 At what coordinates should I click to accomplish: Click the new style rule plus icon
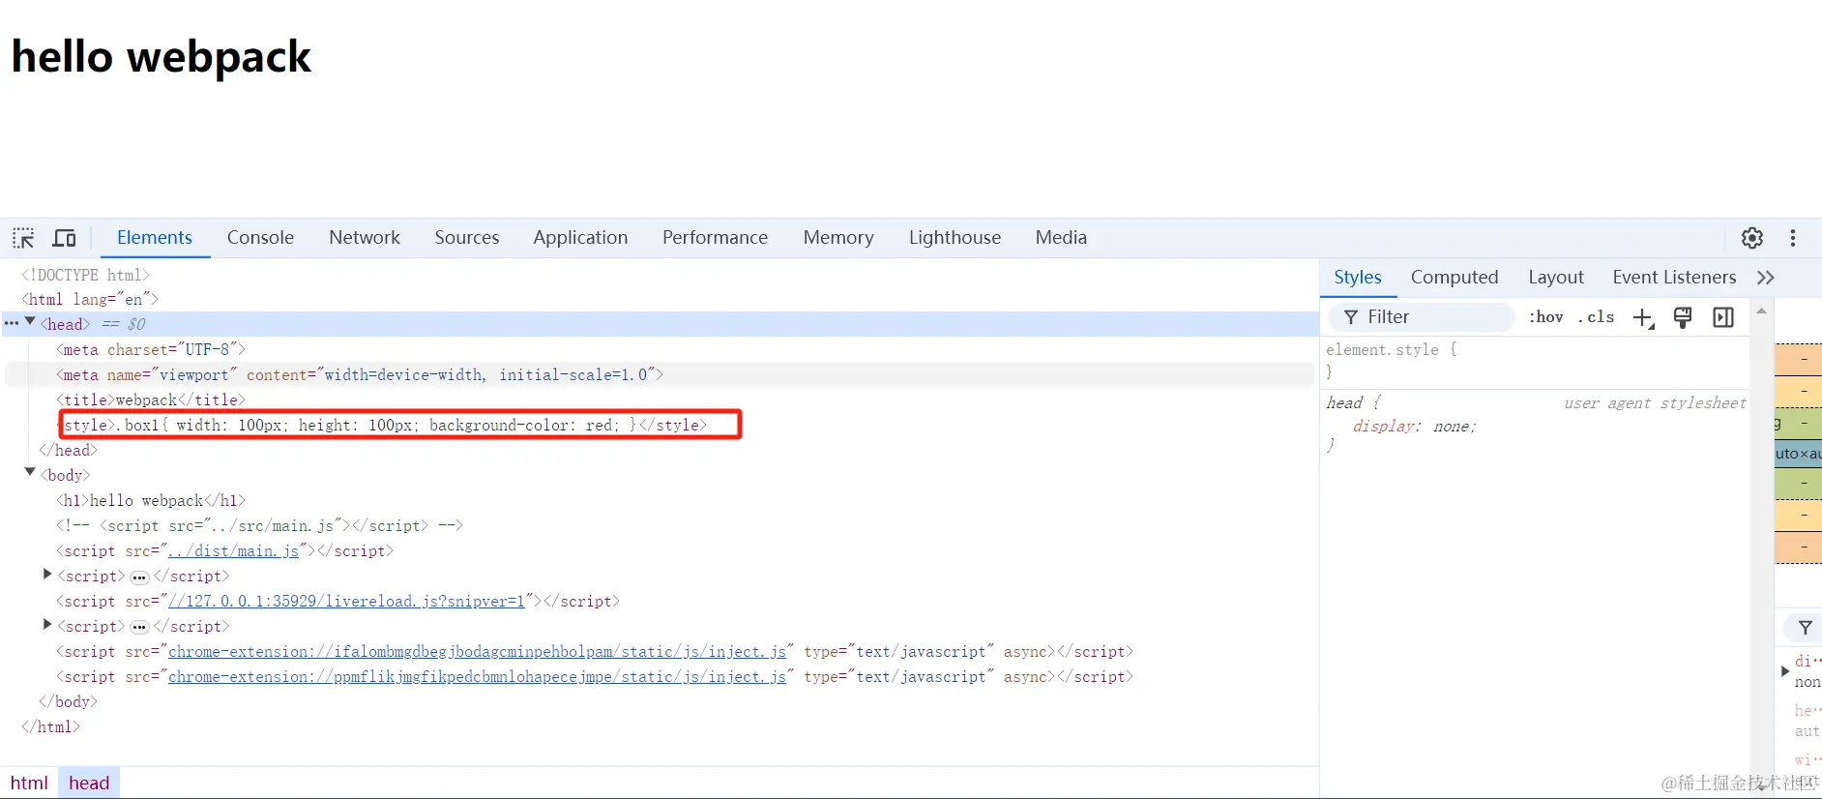click(x=1643, y=317)
